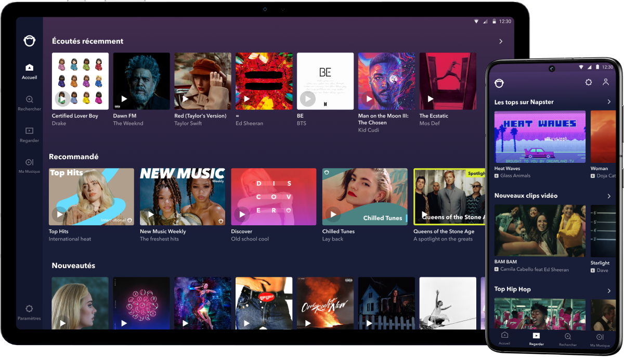The image size is (624, 357).
Task: Play the New Music Weekly playlist
Action: (x=151, y=214)
